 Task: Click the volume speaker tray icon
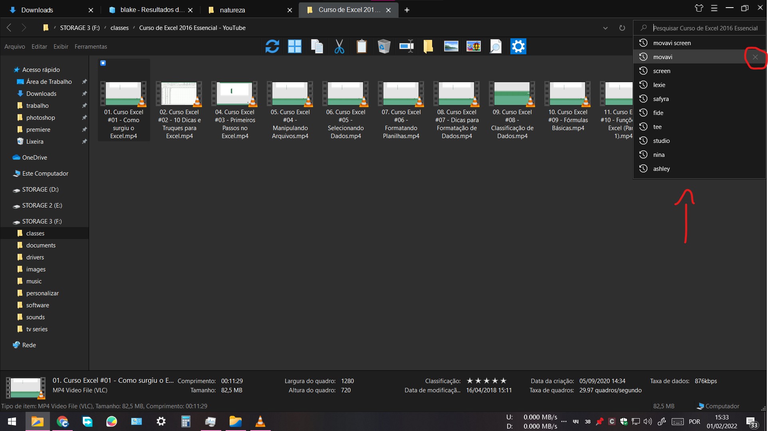click(648, 421)
